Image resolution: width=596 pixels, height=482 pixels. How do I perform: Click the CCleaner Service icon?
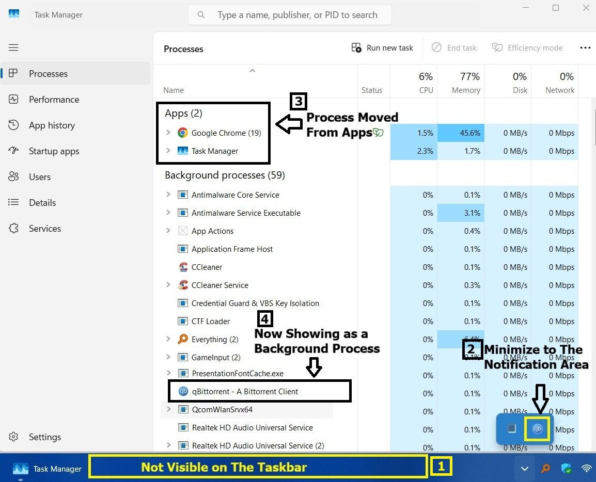[183, 285]
